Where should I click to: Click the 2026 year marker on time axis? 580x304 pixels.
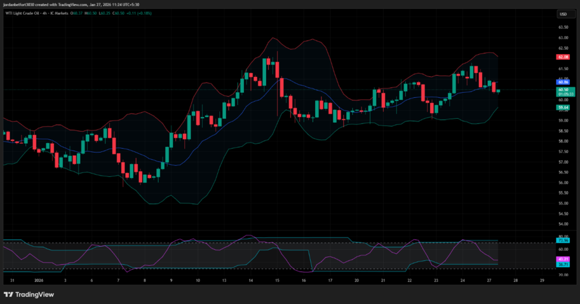click(39, 280)
